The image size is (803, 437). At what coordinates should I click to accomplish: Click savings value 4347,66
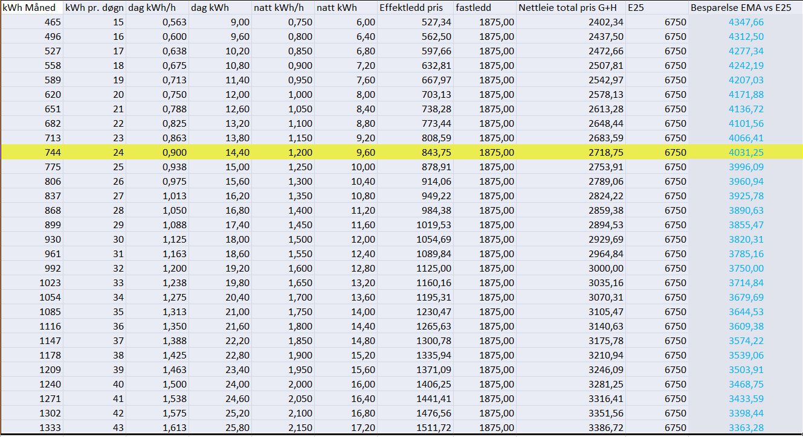click(x=746, y=22)
